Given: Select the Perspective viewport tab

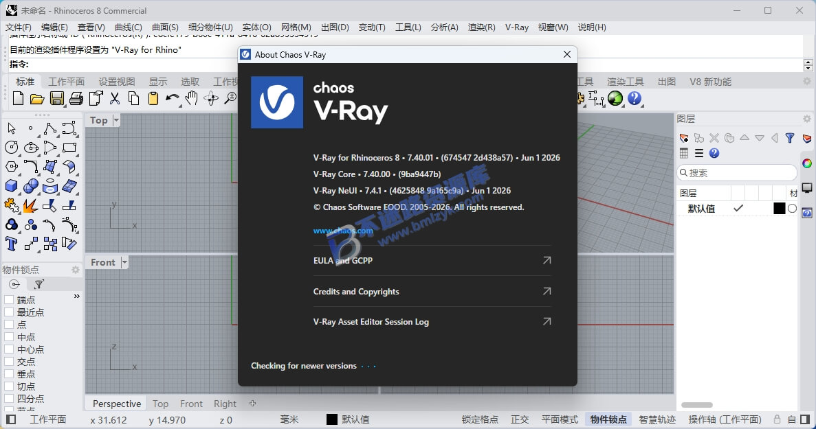Looking at the screenshot, I should (x=117, y=404).
